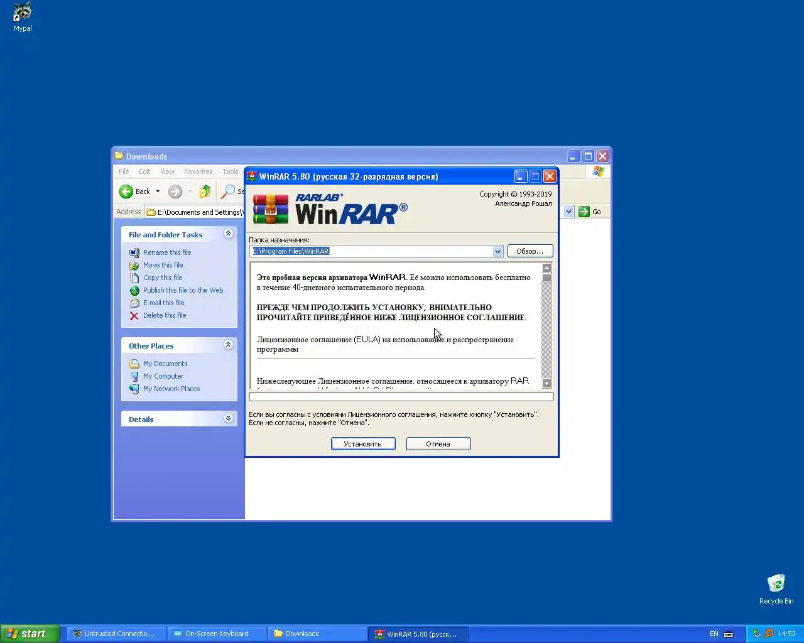Switch to WinRAR 5.80 taskbar button
Image resolution: width=804 pixels, height=643 pixels.
tap(418, 634)
